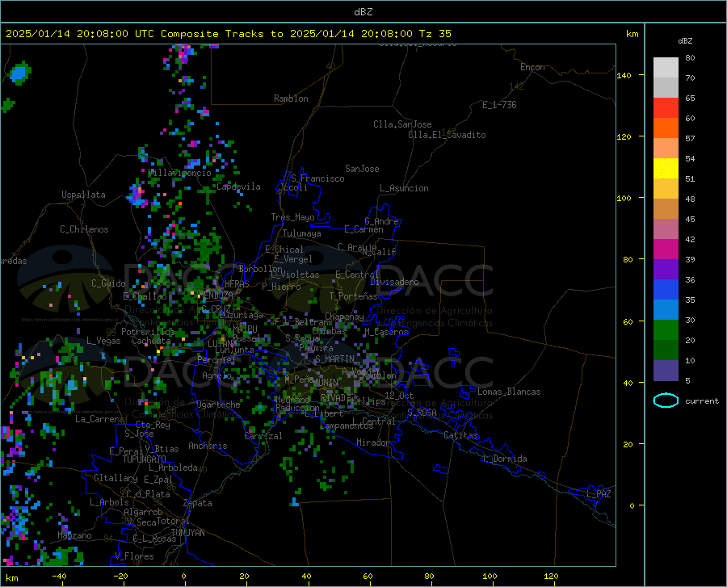The image size is (727, 587).
Task: Click the '-20' tick on the horizontal axis
Action: [120, 576]
